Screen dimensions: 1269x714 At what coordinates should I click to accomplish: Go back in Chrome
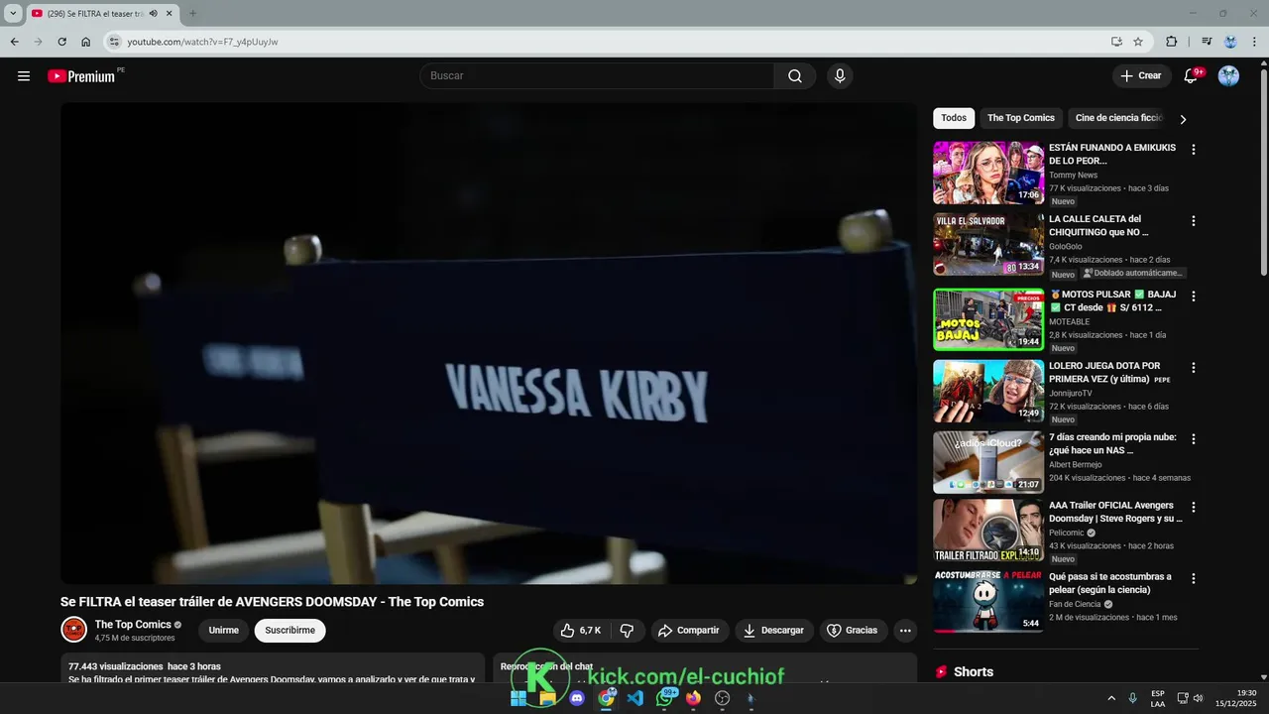click(x=14, y=42)
